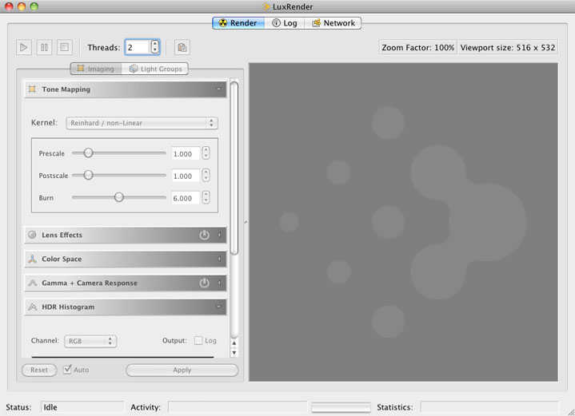Click the Viewport size 516 x 532 label
575x416 pixels.
click(x=508, y=47)
